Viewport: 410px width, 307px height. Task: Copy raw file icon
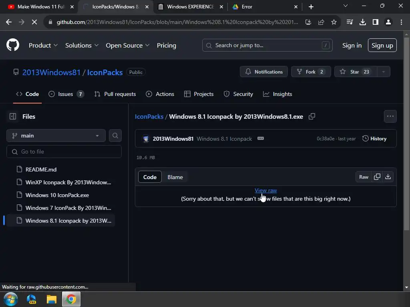coord(377,177)
